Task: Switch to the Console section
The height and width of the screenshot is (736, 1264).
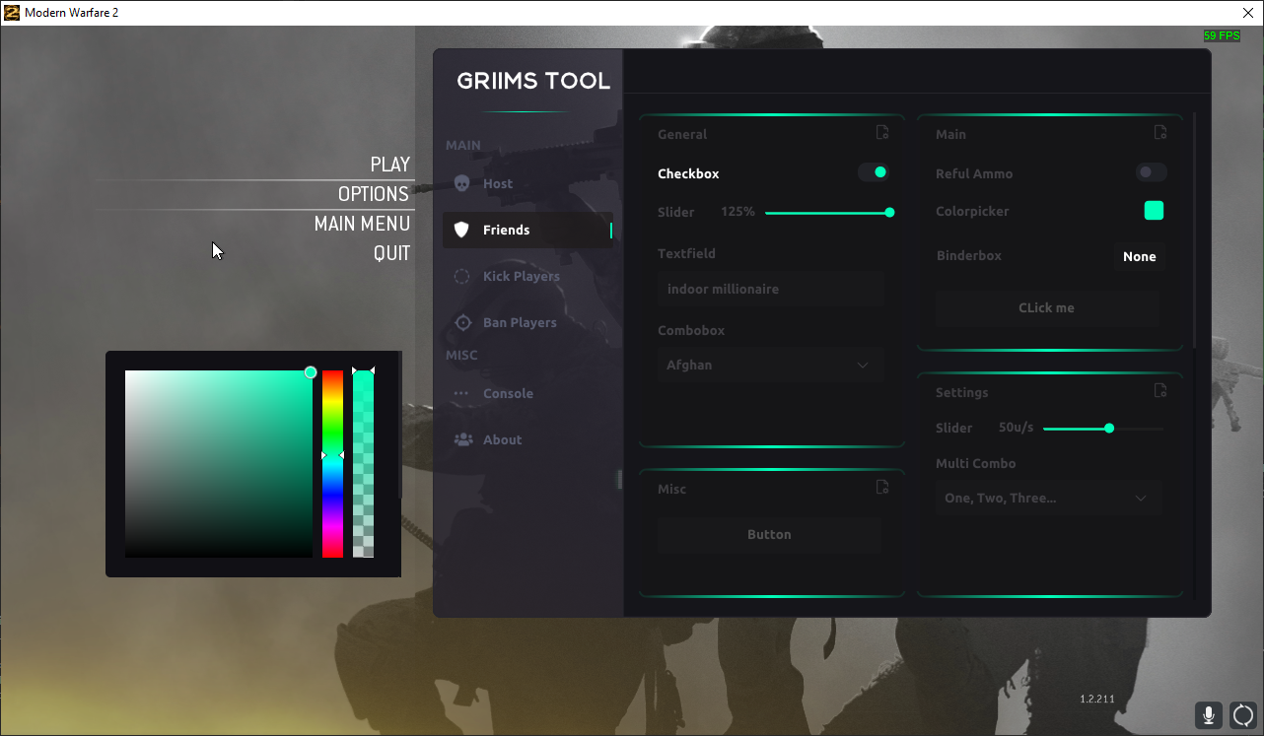Action: coord(527,393)
